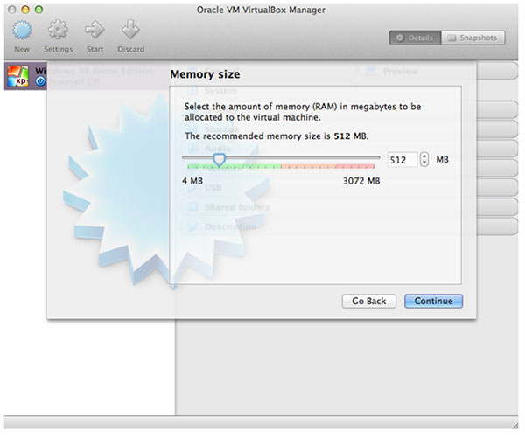Click the yellow minimize window button
Image resolution: width=525 pixels, height=438 pixels.
pos(25,10)
